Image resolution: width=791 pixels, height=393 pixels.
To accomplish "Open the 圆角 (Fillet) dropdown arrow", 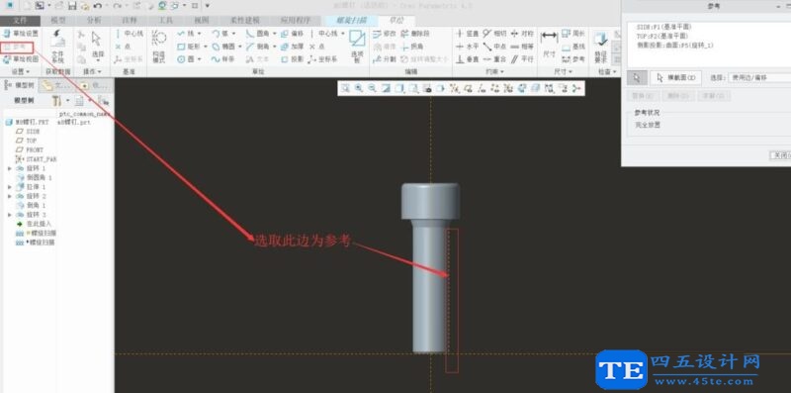I will [275, 34].
